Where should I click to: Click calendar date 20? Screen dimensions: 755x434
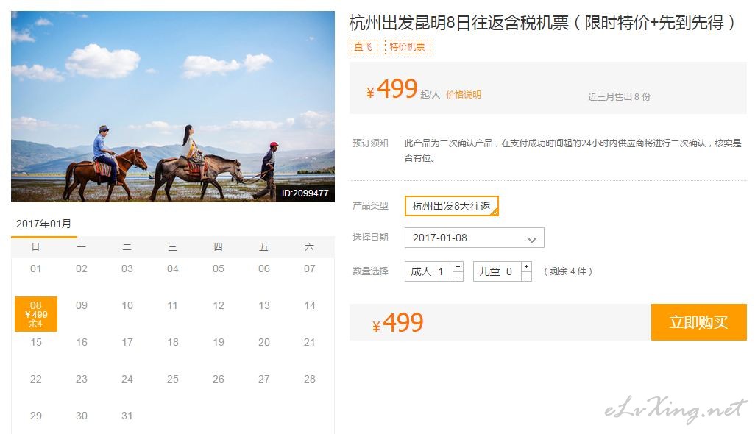click(264, 342)
